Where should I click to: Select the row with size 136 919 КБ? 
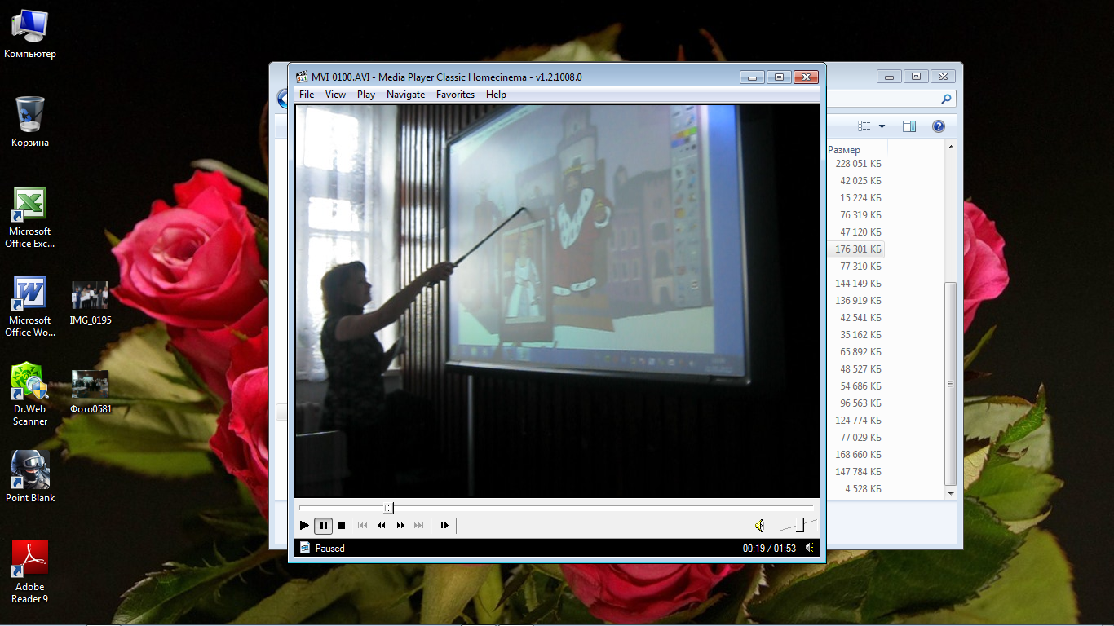(858, 301)
